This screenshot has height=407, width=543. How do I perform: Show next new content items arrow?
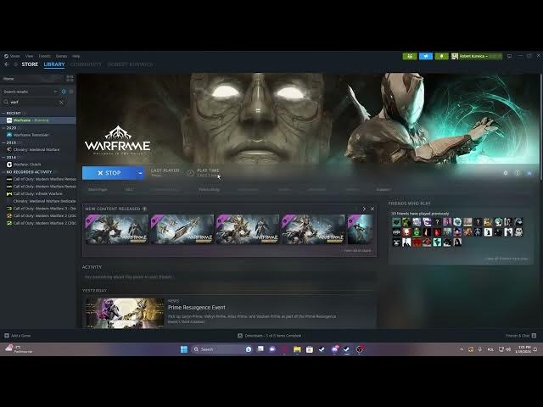point(364,209)
